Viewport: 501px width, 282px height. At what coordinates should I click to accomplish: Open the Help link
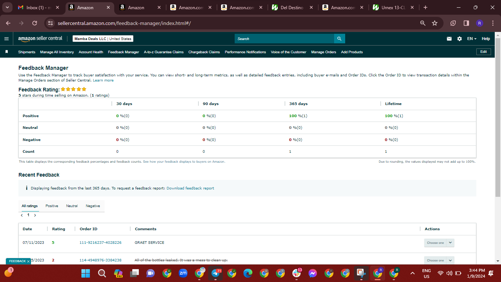pos(486,39)
